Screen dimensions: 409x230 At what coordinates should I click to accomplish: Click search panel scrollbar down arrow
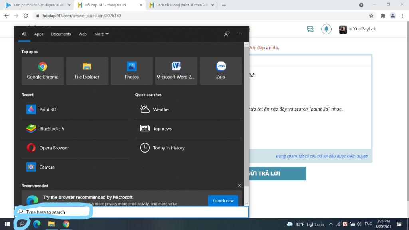pyautogui.click(x=246, y=204)
